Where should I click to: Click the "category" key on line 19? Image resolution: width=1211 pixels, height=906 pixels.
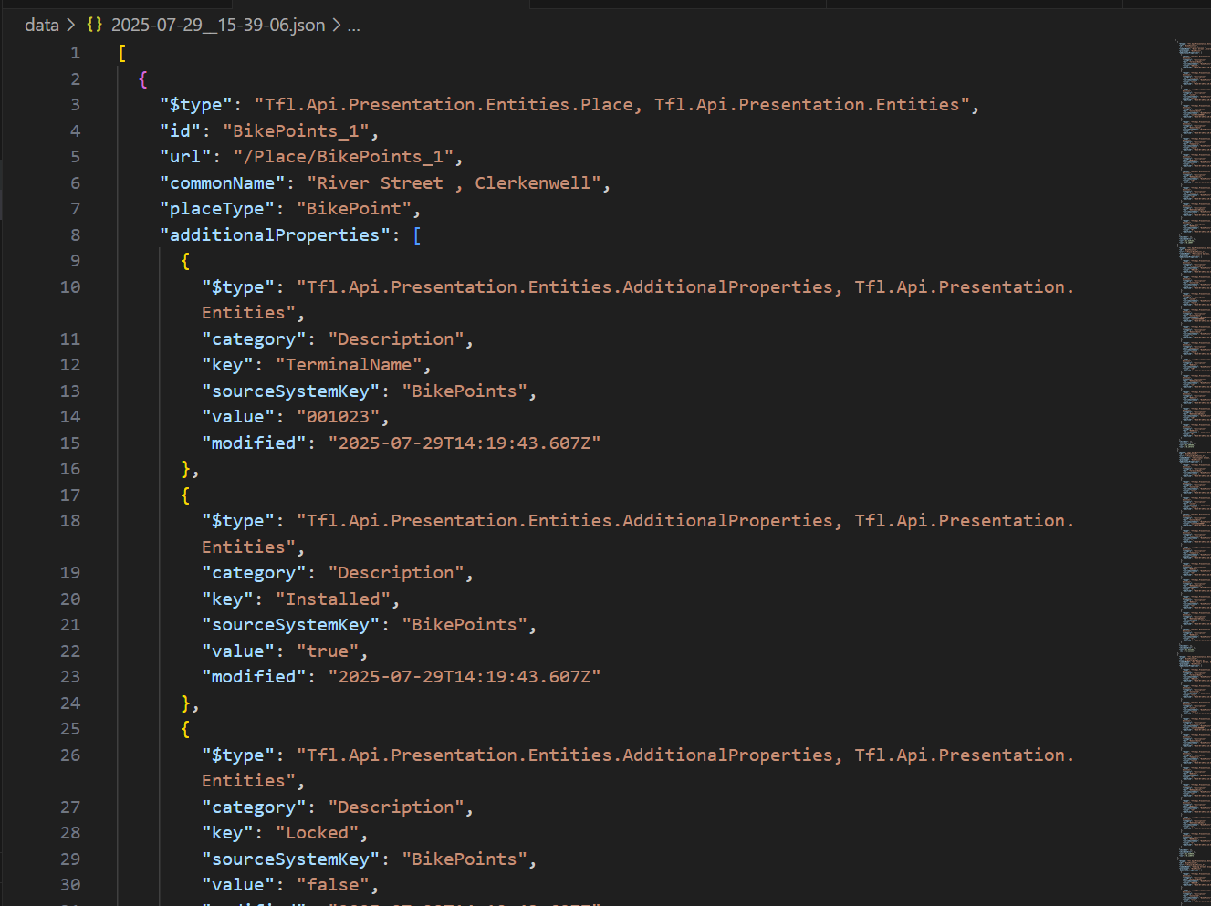pos(254,573)
